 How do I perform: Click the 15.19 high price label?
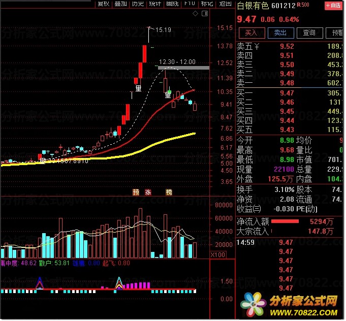coord(163,30)
